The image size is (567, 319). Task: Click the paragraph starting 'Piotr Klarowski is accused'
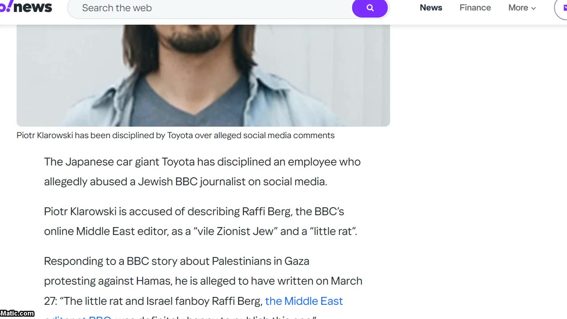tap(201, 221)
